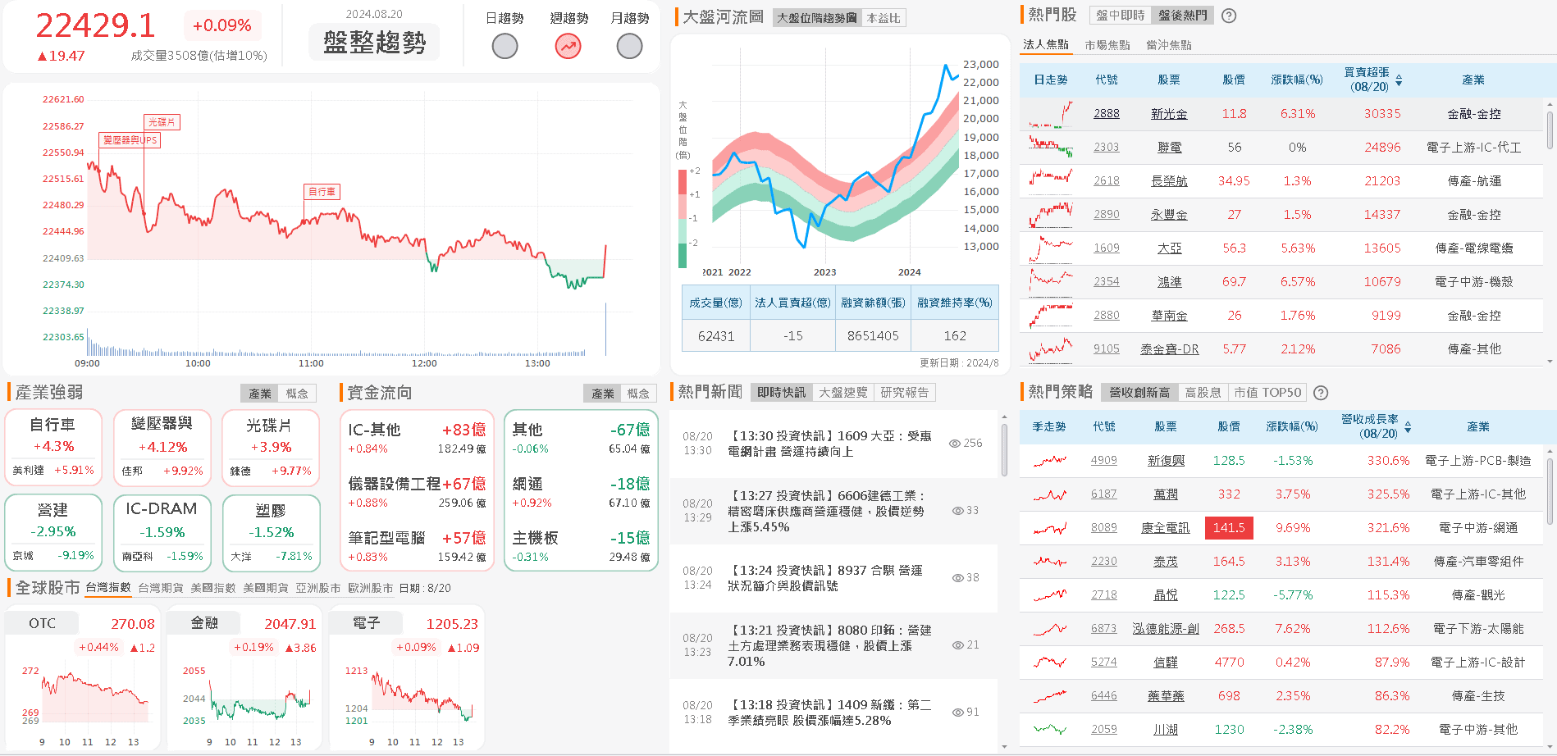Viewport: 1557px width, 756px height.
Task: Click the view count eye icon for 1609 大亞 news
Action: [955, 444]
